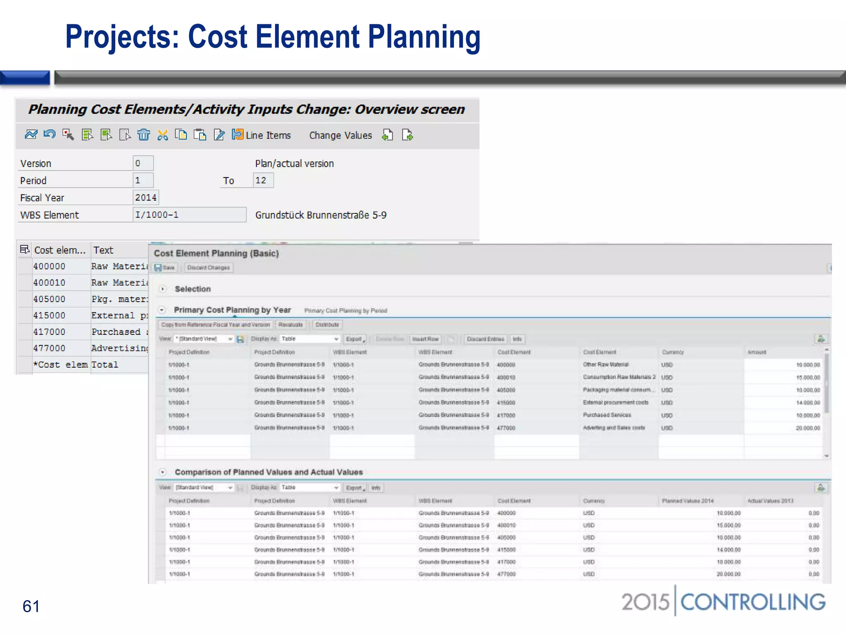
Task: Select Primary Cost Planning by Year tab
Action: (232, 310)
